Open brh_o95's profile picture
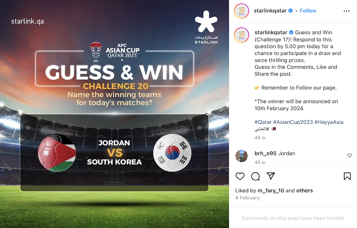This screenshot has height=228, width=357. click(x=242, y=156)
